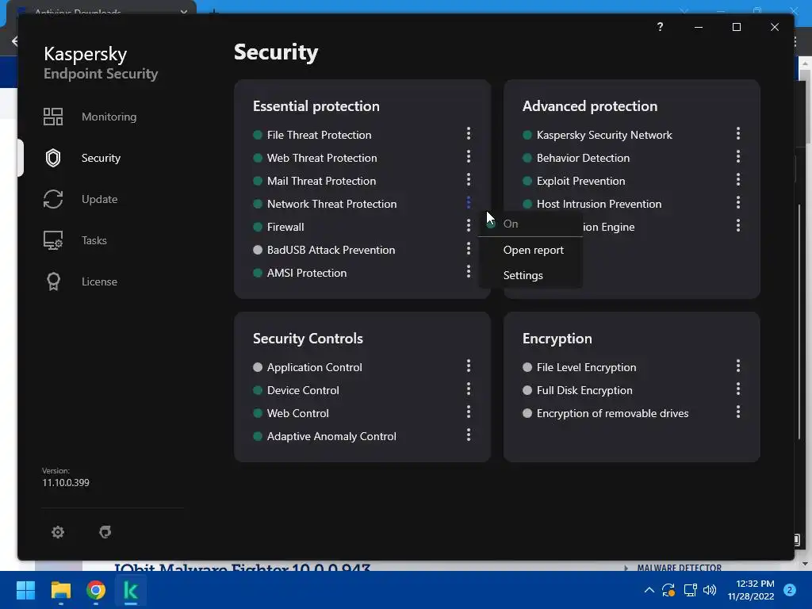Open Exploit Prevention three-dot menu
This screenshot has width=812, height=609.
point(738,180)
